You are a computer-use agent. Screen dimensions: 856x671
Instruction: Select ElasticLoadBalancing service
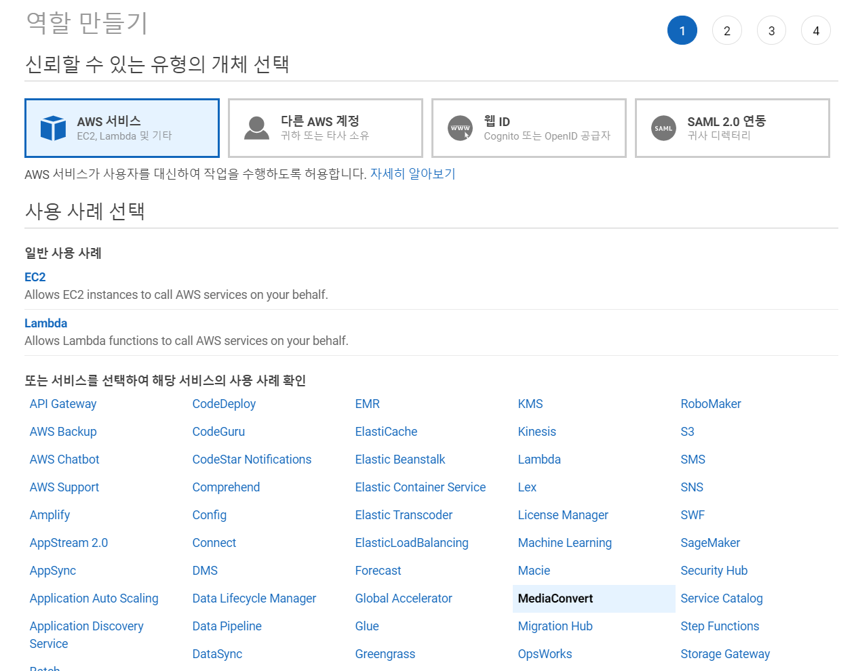pyautogui.click(x=412, y=543)
